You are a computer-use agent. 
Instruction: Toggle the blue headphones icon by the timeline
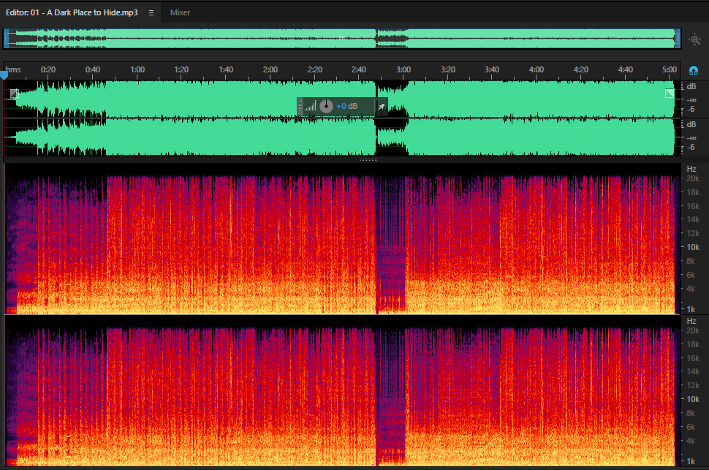point(693,70)
